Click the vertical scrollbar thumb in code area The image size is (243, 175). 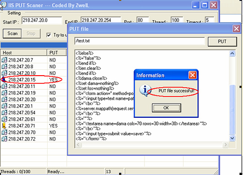[x=232, y=110]
